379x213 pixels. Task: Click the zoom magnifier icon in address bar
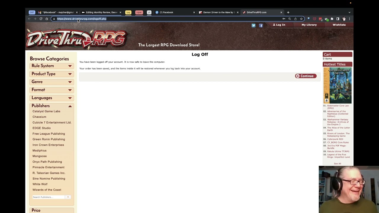pyautogui.click(x=290, y=19)
